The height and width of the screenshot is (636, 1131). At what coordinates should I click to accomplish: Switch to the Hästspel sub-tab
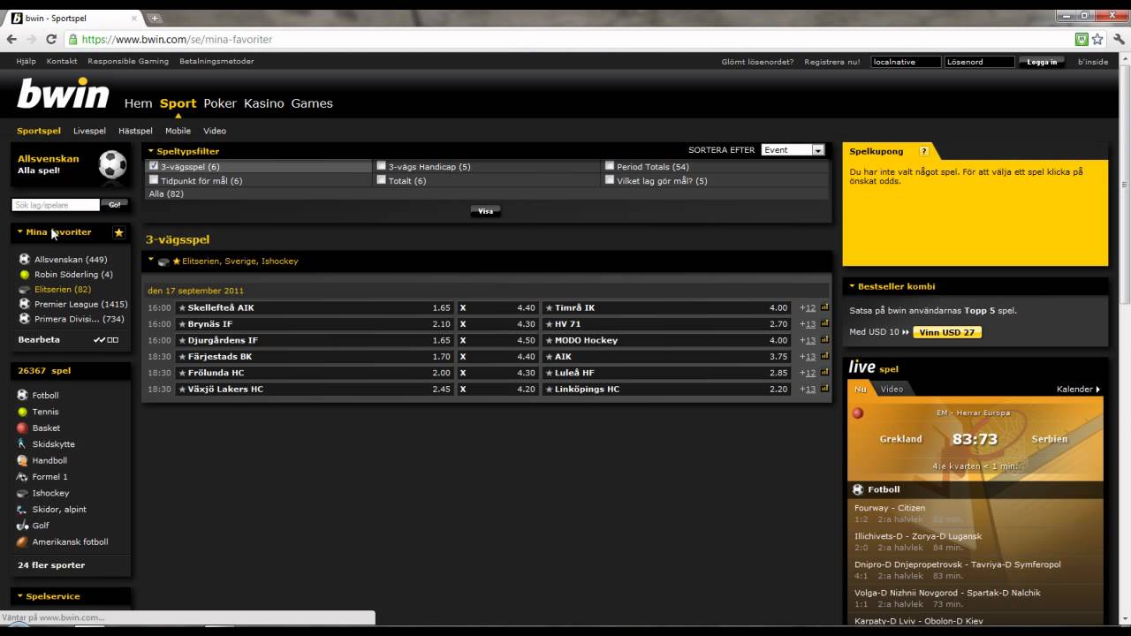[135, 131]
